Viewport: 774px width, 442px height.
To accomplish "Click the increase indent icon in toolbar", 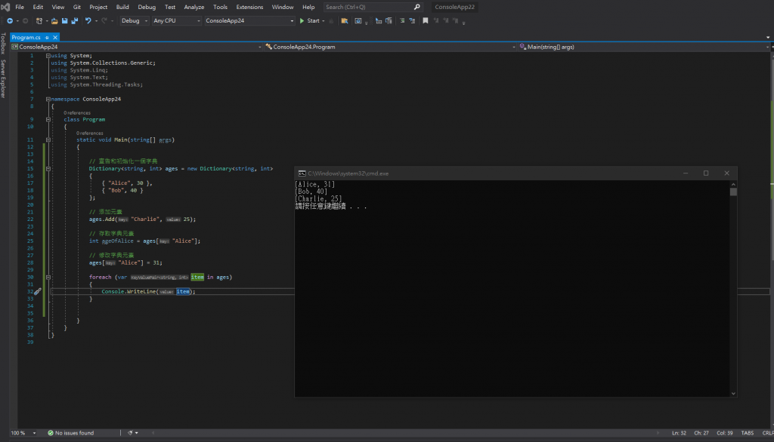I will coord(389,20).
